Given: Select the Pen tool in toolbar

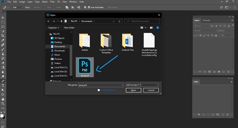Looking at the screenshot, I should coord(3,81).
